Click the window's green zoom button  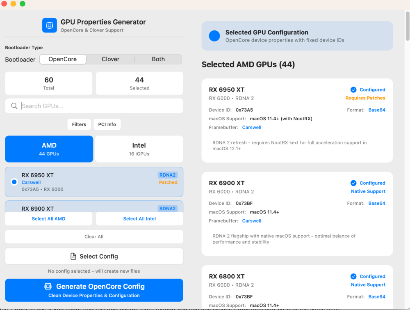tap(23, 4)
